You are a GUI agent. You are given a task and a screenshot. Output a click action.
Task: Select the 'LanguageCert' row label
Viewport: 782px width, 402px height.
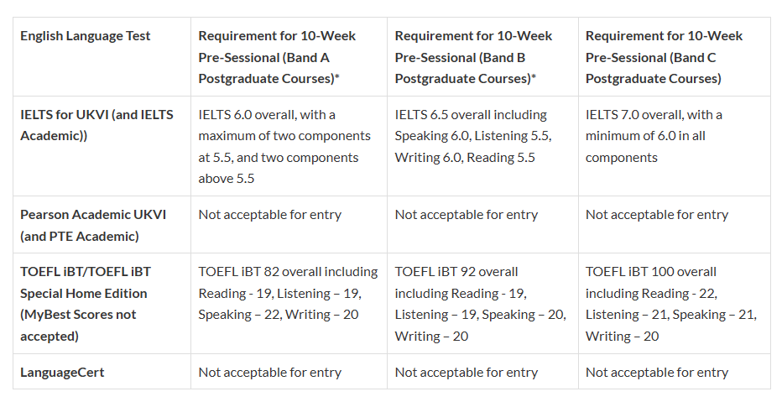pos(62,373)
